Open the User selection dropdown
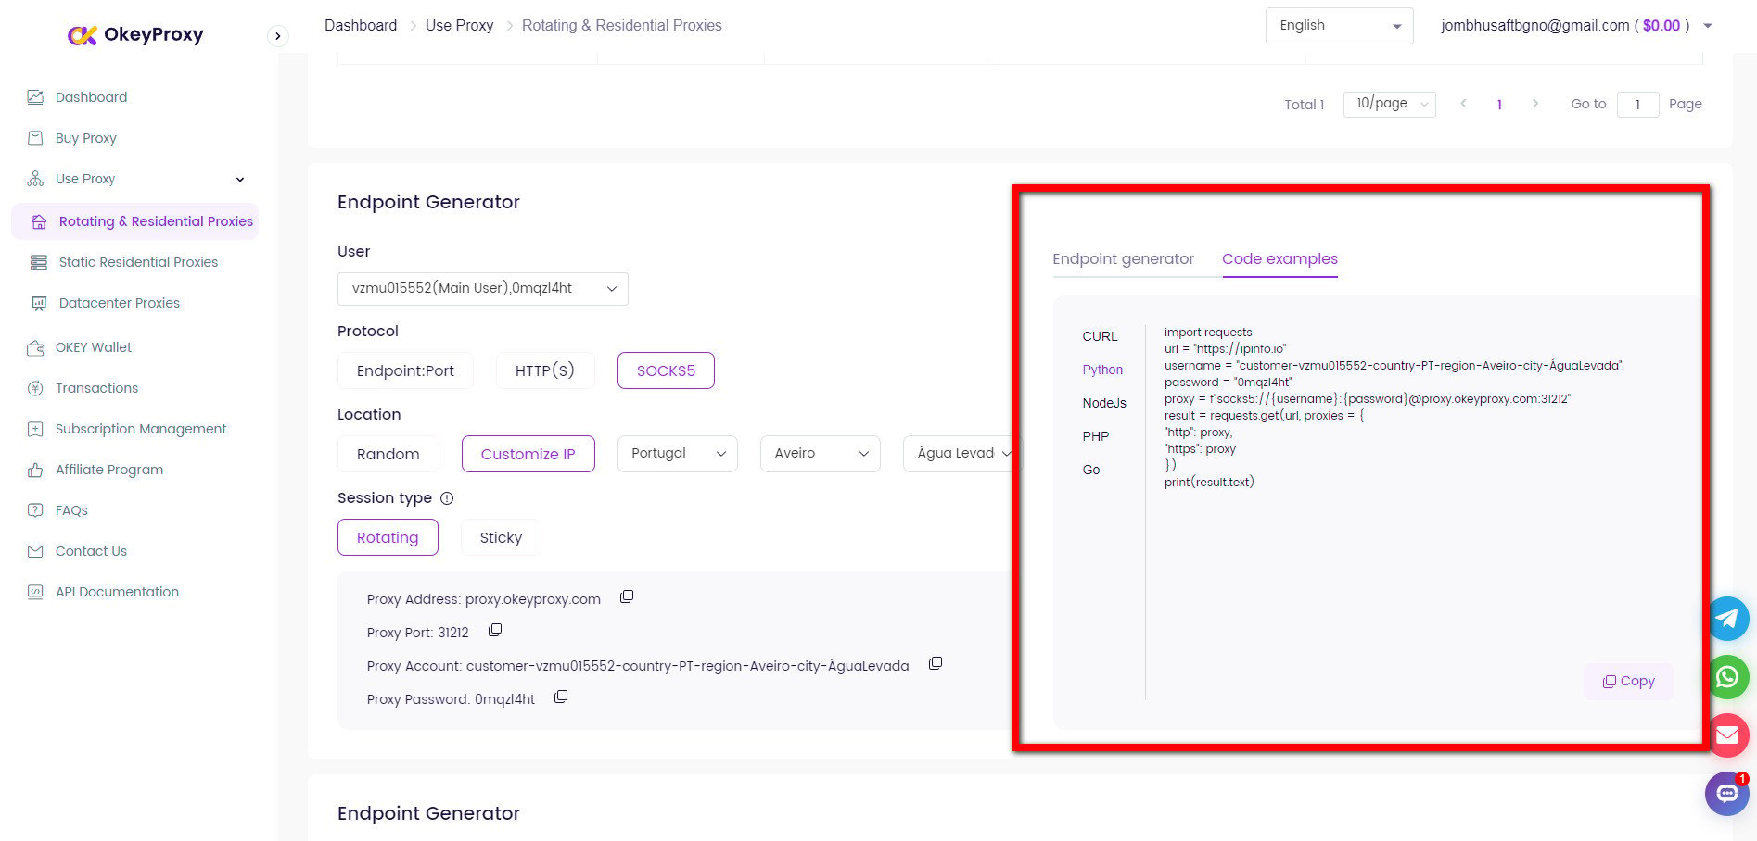The width and height of the screenshot is (1757, 841). [483, 288]
